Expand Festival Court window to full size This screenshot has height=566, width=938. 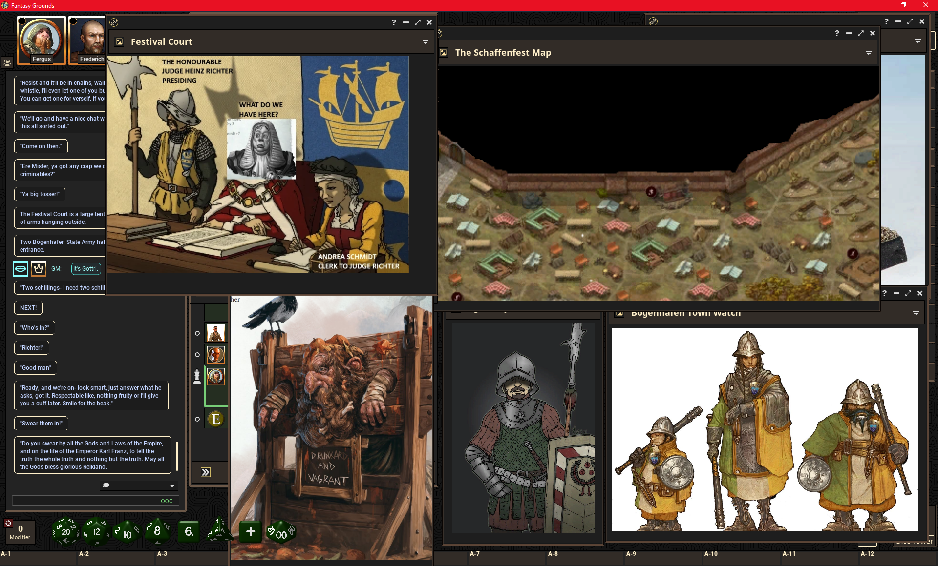[418, 22]
